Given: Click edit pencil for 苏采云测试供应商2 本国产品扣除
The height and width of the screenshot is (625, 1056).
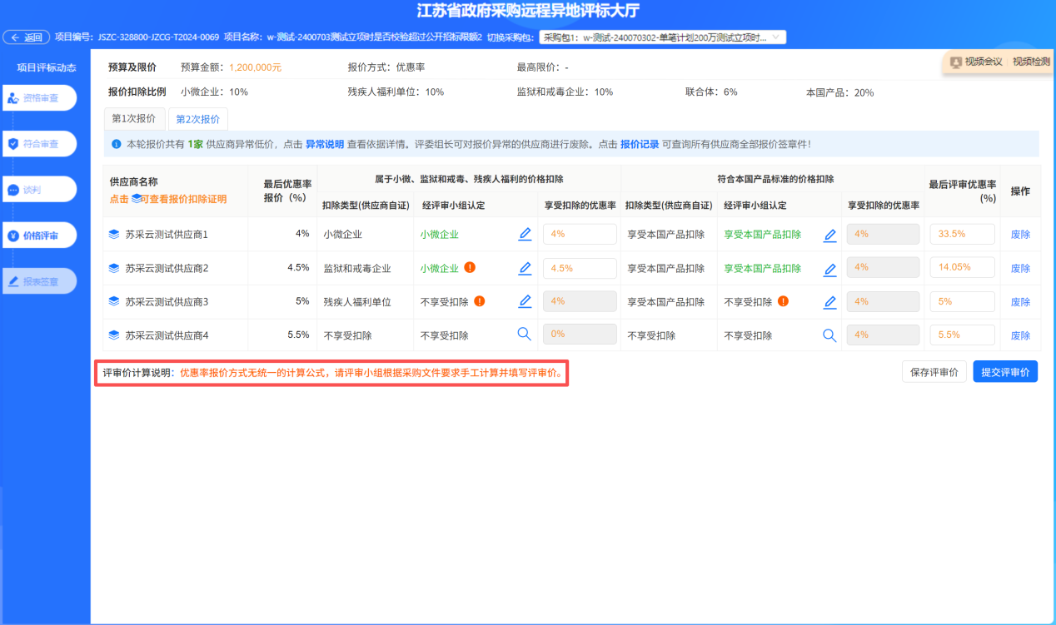Looking at the screenshot, I should [829, 269].
